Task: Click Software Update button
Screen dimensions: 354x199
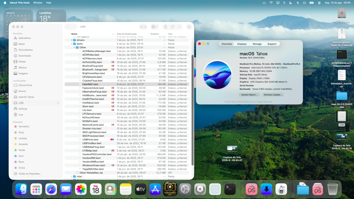Action: coord(273,95)
